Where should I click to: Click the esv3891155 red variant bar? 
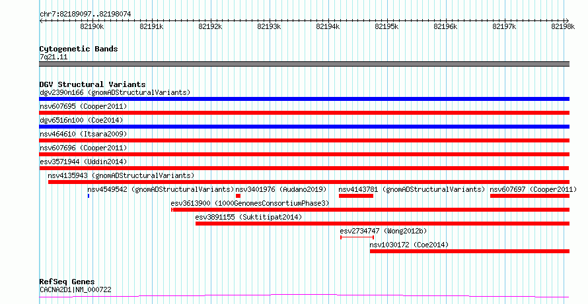(383, 224)
